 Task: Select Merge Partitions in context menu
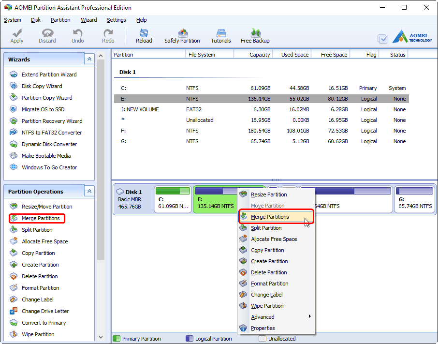pos(276,217)
